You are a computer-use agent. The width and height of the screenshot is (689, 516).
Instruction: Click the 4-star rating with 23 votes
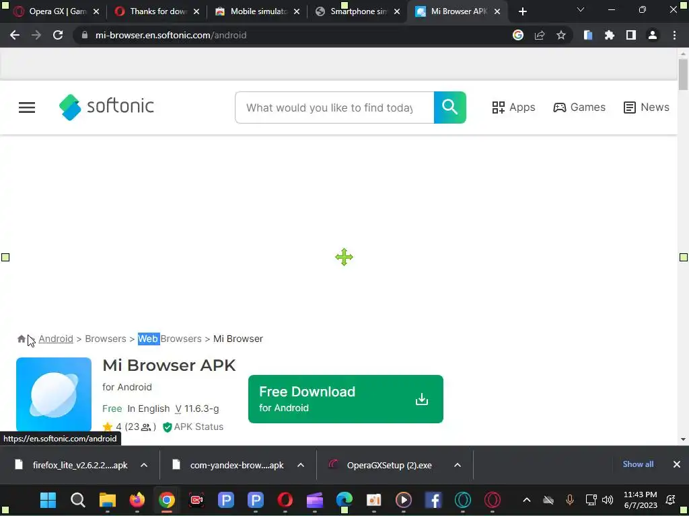pos(129,427)
